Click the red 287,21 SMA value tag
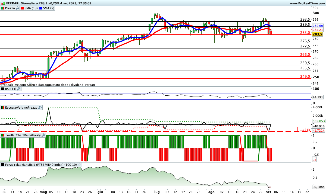 pyautogui.click(x=318, y=30)
